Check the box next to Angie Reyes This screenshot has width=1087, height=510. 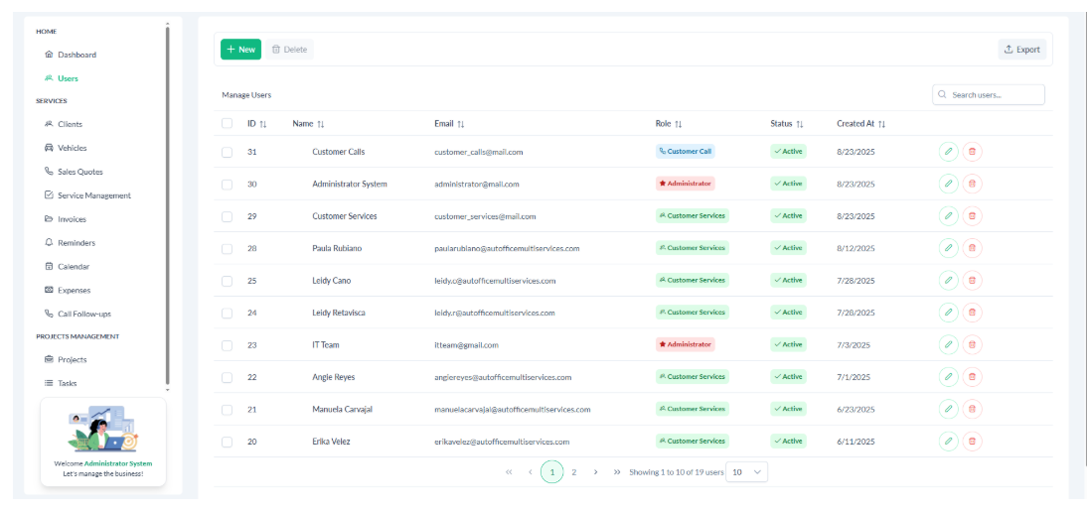click(227, 377)
